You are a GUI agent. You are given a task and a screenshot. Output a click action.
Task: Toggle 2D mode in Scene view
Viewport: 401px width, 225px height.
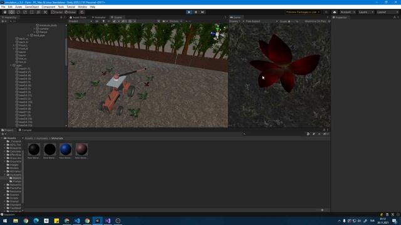[97, 21]
